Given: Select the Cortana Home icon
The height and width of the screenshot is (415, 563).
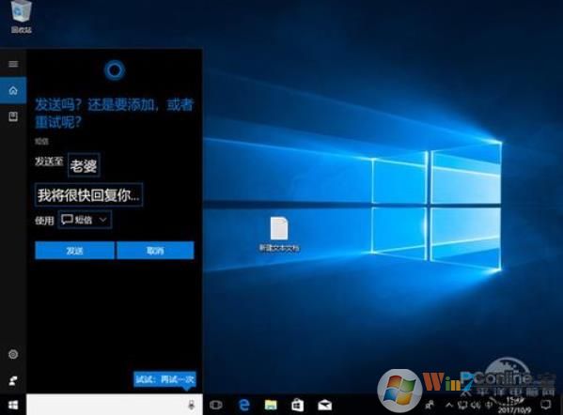Looking at the screenshot, I should pyautogui.click(x=13, y=90).
